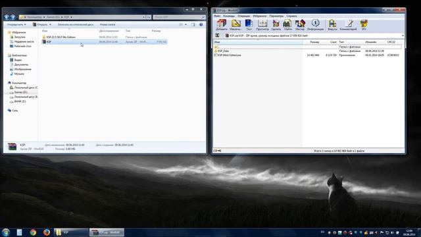Click the taskbar clock showing 12:06
This screenshot has width=421, height=237.
click(x=409, y=232)
